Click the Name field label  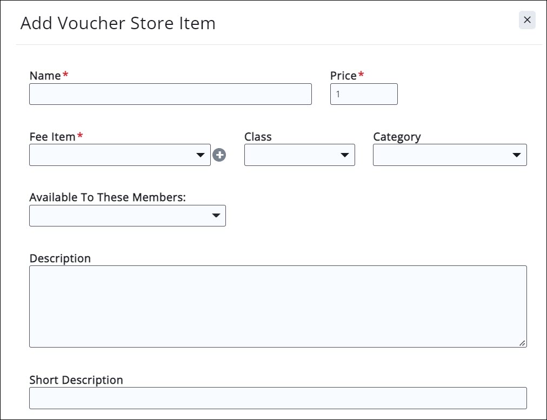[x=45, y=76]
